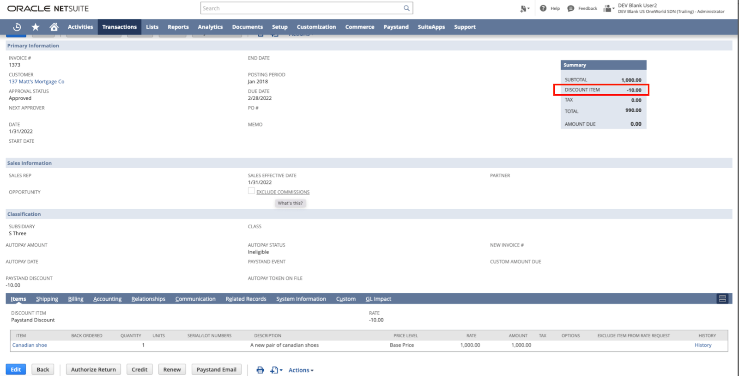Open customer 137 Matt's Mortgage Co link
739x376 pixels.
pos(36,81)
